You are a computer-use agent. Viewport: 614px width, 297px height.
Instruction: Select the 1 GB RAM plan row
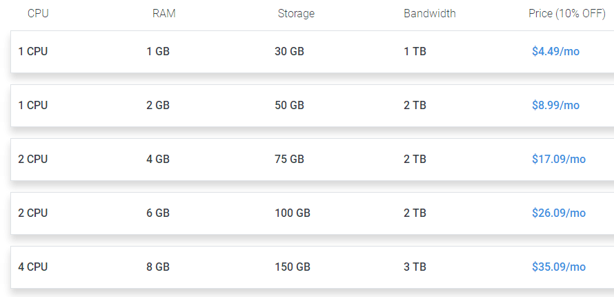tap(158, 51)
